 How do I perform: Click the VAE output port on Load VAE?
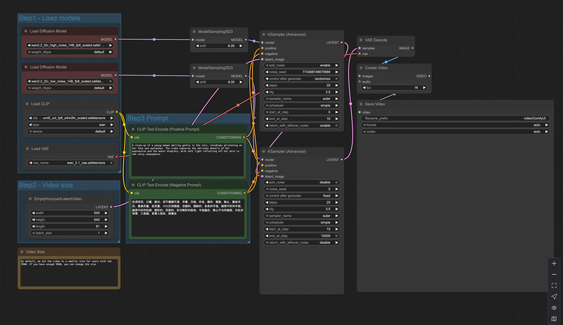[x=117, y=157]
